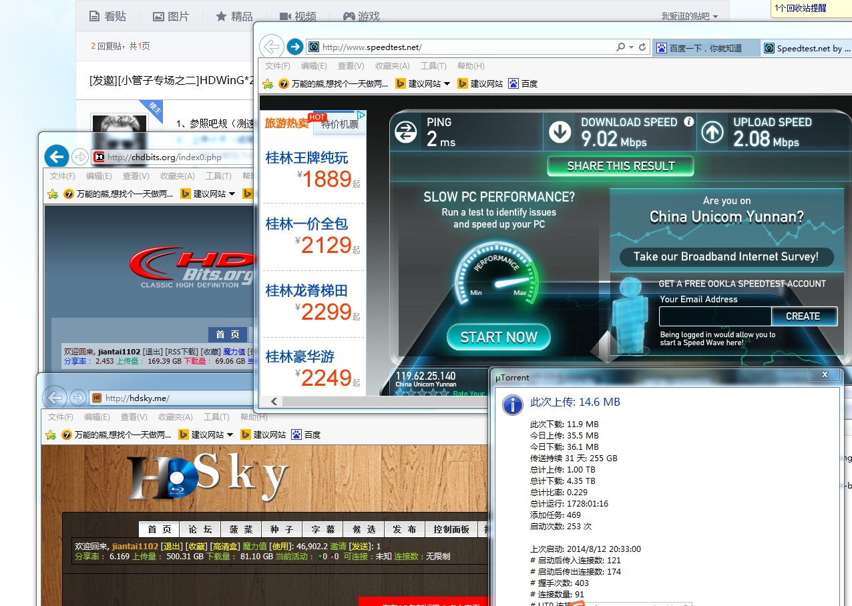The height and width of the screenshot is (606, 852).
Task: Expand 建议网站 dropdown in chdbits favorites bar
Action: click(x=232, y=194)
